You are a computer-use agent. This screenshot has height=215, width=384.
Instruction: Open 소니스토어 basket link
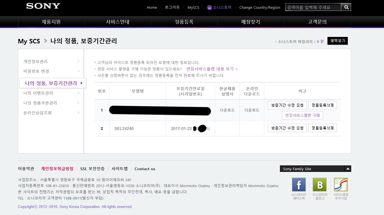click(219, 7)
